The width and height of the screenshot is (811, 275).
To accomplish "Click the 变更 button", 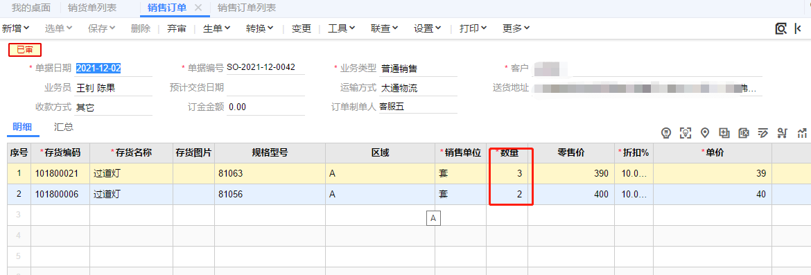I will point(302,28).
